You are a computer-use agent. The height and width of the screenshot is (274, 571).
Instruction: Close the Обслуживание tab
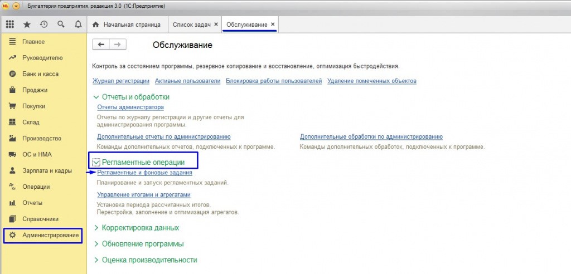(x=273, y=25)
